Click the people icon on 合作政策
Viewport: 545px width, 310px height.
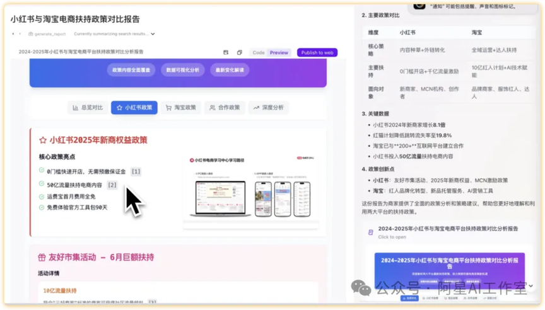[x=213, y=108]
